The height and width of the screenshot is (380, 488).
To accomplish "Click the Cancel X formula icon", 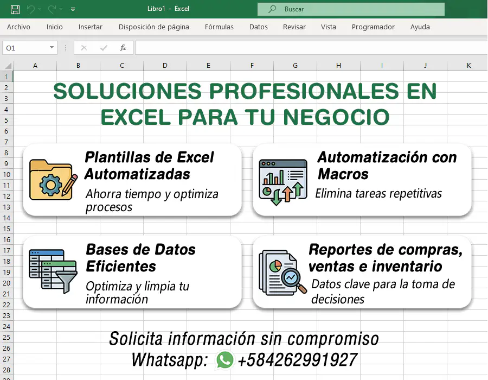I will [84, 48].
